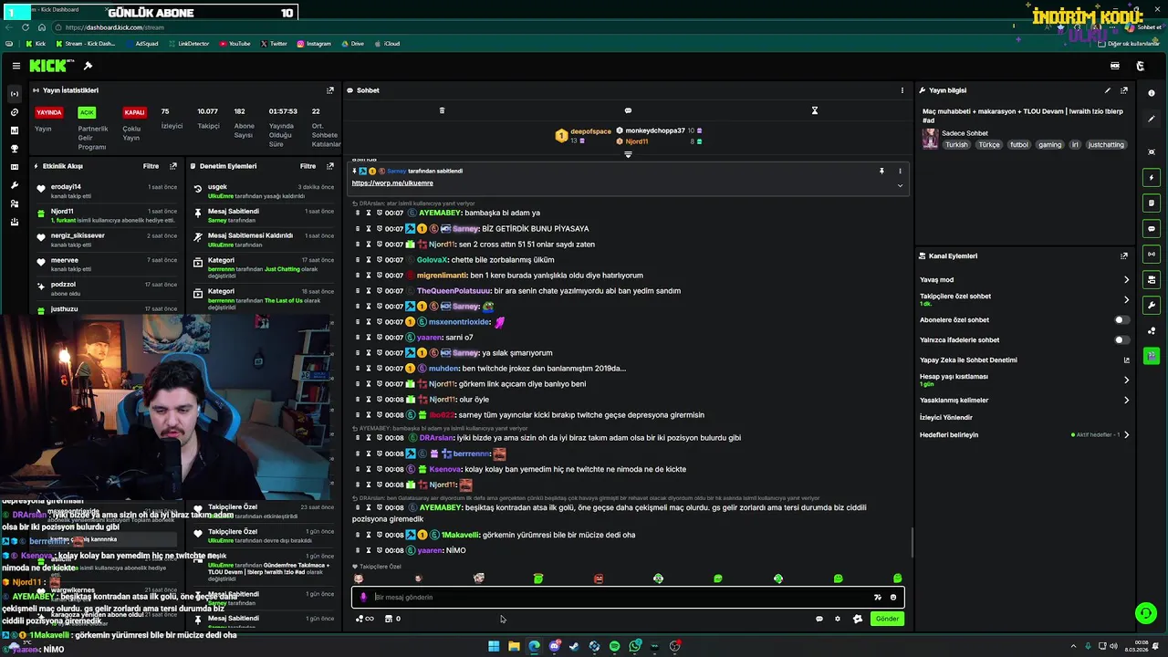Open the emoji picker in message box
The height and width of the screenshot is (657, 1168).
pos(893,598)
